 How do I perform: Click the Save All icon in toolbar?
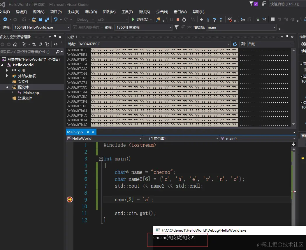click(x=47, y=20)
